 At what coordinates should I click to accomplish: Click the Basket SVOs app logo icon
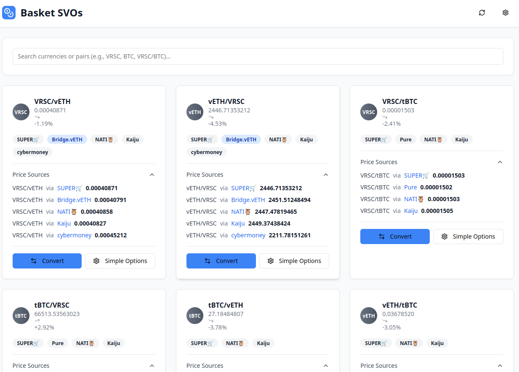pos(8,13)
